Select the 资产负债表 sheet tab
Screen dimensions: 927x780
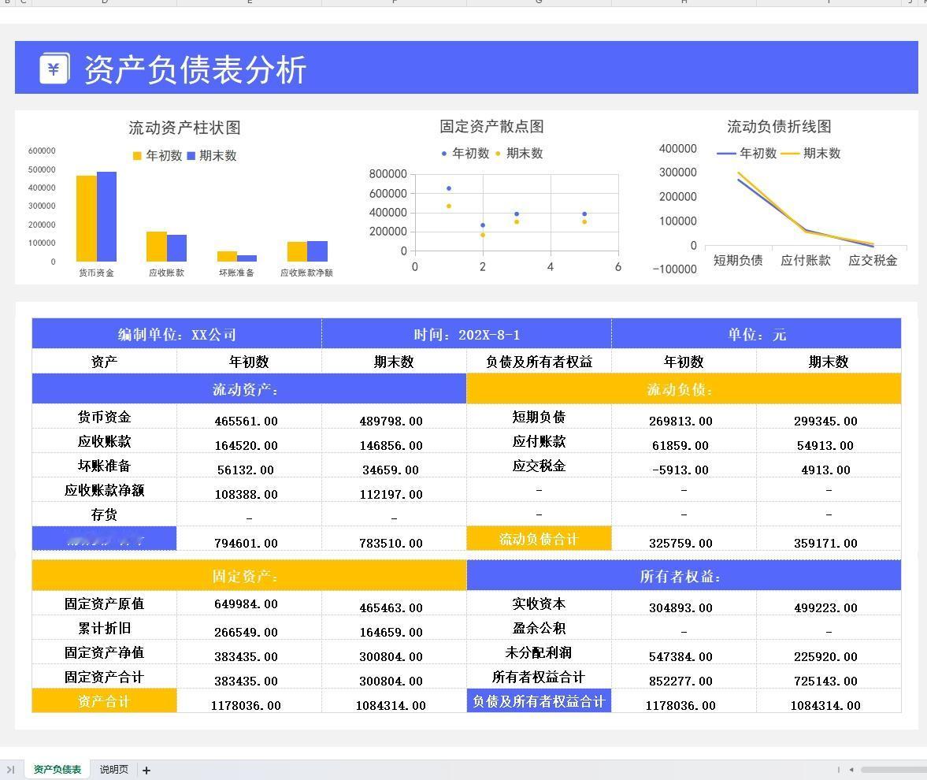57,769
